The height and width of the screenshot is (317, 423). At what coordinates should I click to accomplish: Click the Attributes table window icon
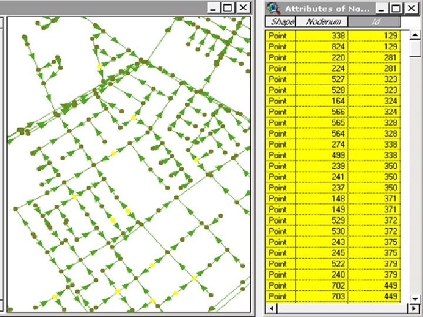point(273,8)
